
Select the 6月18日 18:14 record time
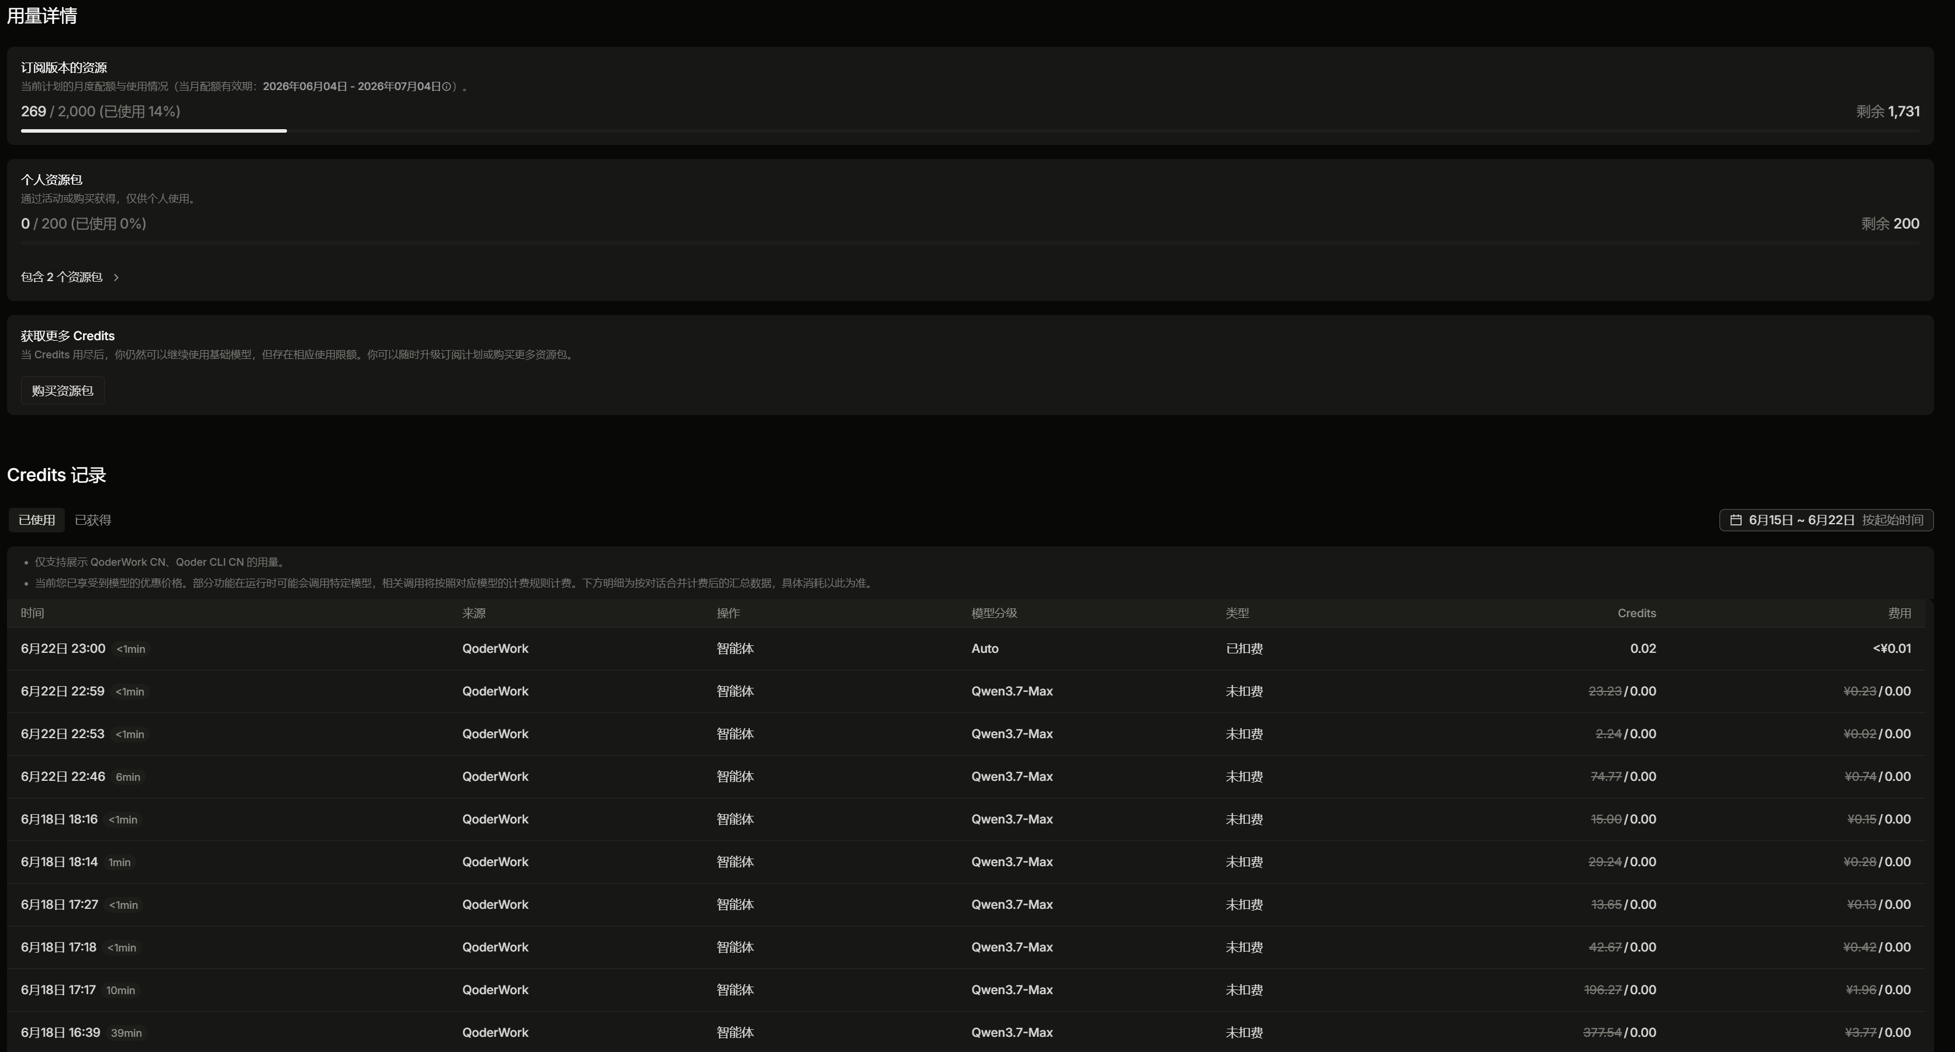tap(59, 861)
